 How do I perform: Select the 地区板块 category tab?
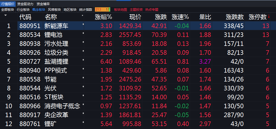coord(70,9)
